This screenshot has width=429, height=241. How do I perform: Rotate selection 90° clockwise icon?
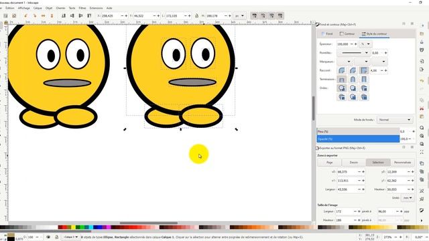pos(34,16)
